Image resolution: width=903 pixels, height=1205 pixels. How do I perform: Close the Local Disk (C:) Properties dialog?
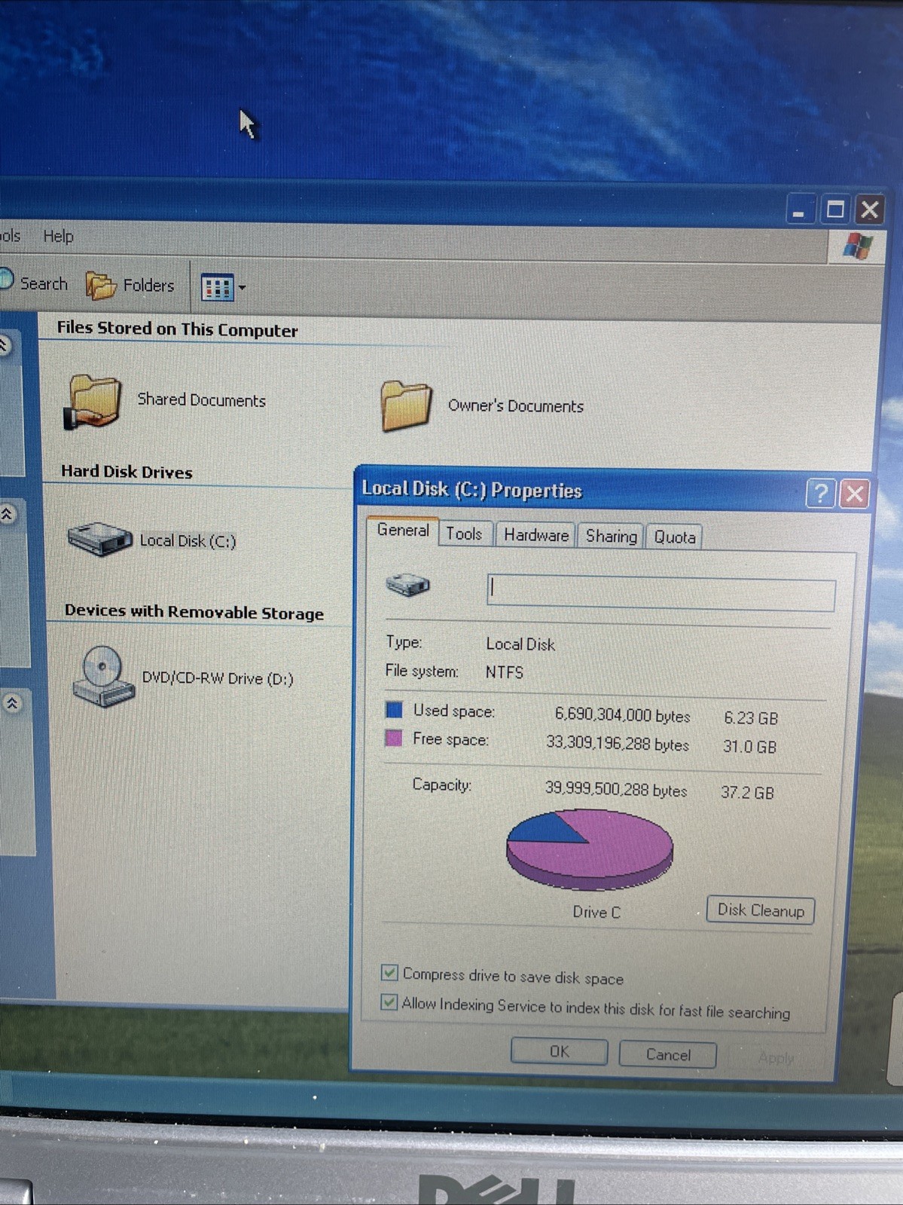(x=854, y=494)
